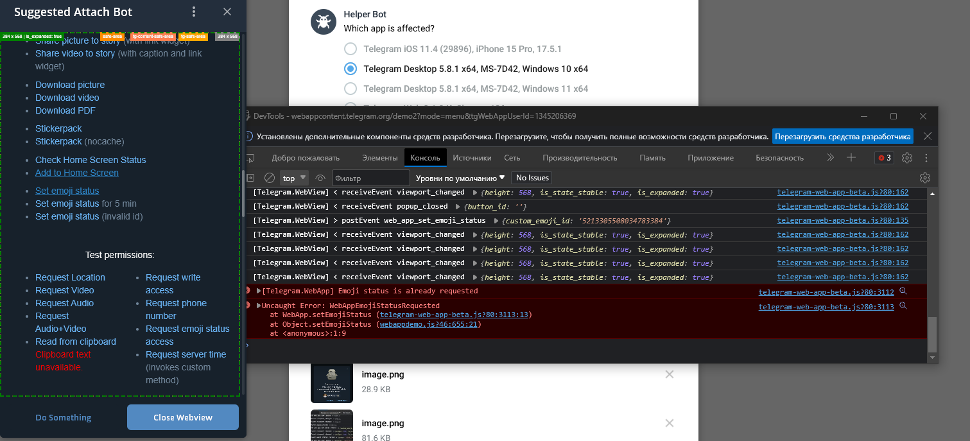Remove the 81.6 KB image.png attachment
This screenshot has height=441, width=970.
point(669,423)
